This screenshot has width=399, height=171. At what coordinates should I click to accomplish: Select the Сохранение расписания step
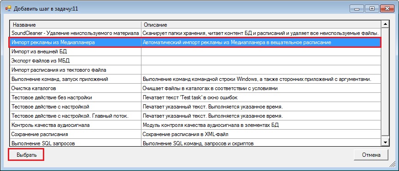click(x=195, y=134)
